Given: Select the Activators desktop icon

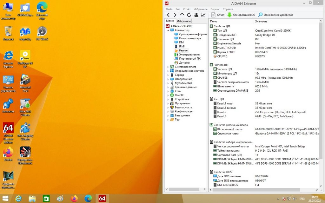Looking at the screenshot, I should 8,106.
